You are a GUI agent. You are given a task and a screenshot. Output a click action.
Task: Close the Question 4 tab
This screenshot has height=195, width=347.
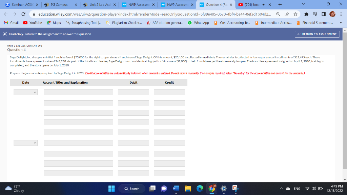(231, 5)
